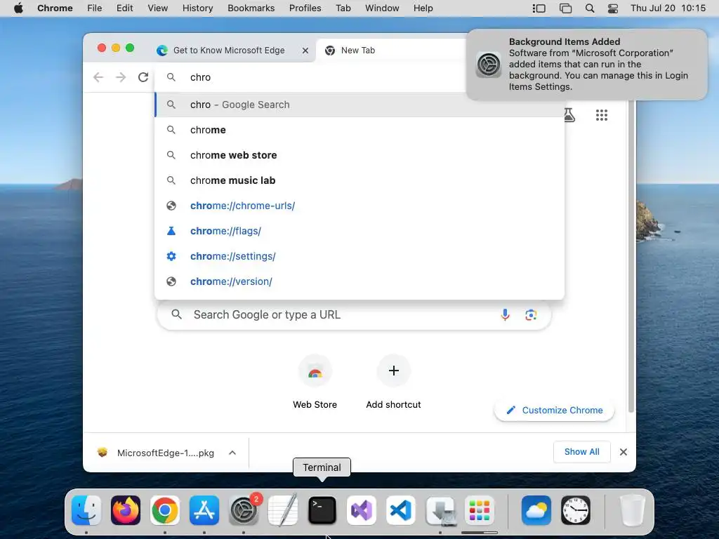The image size is (719, 539).
Task: Open chrome://version/ suggestion
Action: pyautogui.click(x=359, y=281)
